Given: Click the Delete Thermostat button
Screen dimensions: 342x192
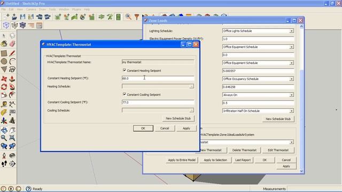Looking at the screenshot, I should 244,150.
